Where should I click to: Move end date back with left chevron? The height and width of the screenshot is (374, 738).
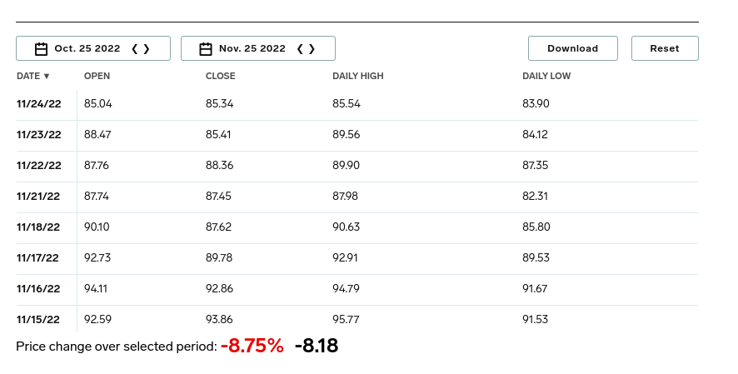pos(300,49)
